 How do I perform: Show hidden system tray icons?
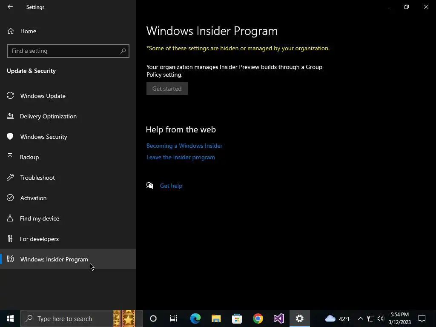pos(360,318)
